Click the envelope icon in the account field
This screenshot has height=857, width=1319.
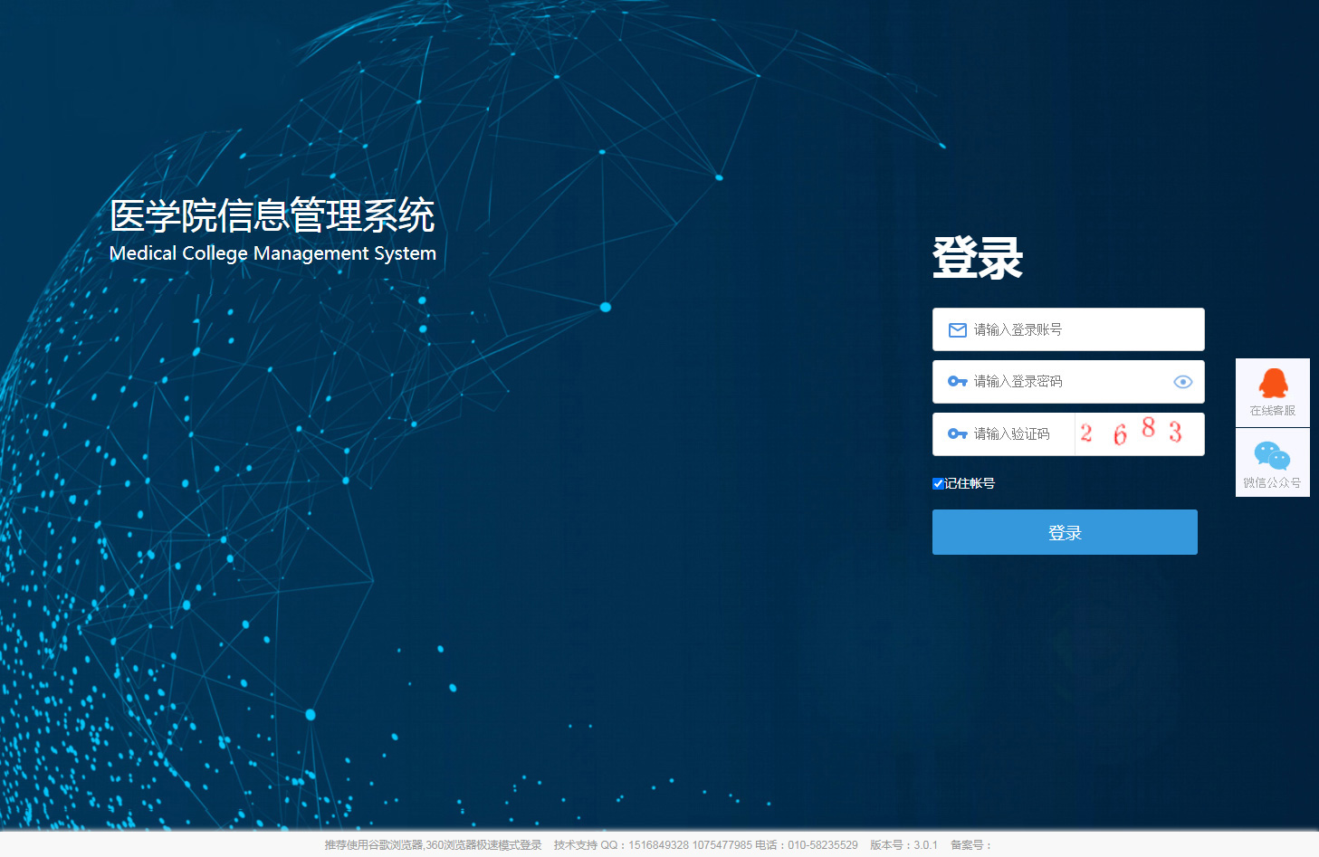(957, 330)
